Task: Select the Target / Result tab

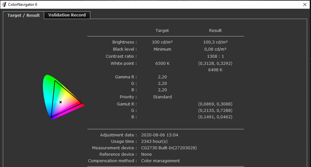Action: [x=24, y=15]
